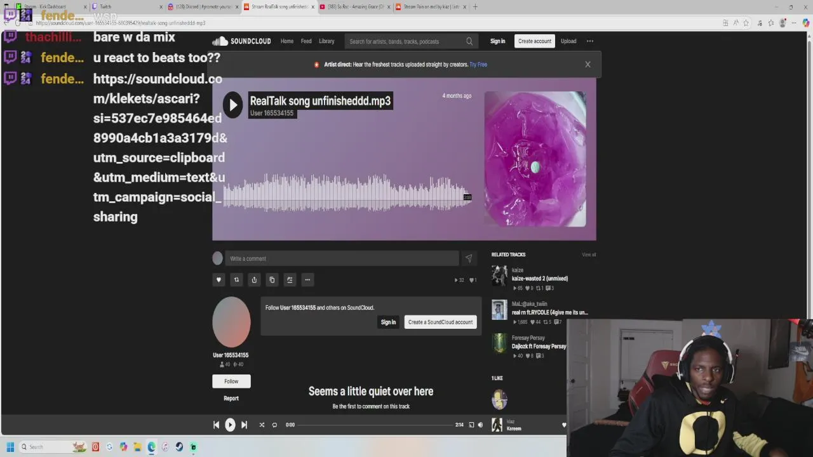Screen dimensions: 813x457
Task: Click the pink track artwork image
Action: click(x=535, y=159)
